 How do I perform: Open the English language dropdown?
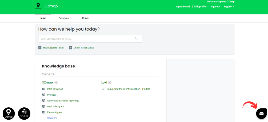pyautogui.click(x=229, y=6)
